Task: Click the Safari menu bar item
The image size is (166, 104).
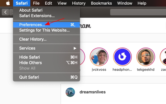Action: (x=22, y=3)
